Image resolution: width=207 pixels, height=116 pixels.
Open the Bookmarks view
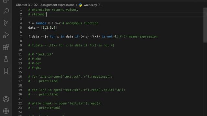click(6, 71)
